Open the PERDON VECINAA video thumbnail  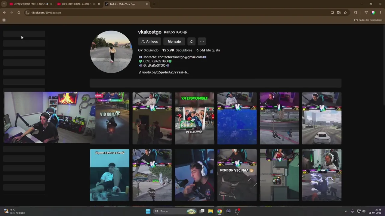237,175
